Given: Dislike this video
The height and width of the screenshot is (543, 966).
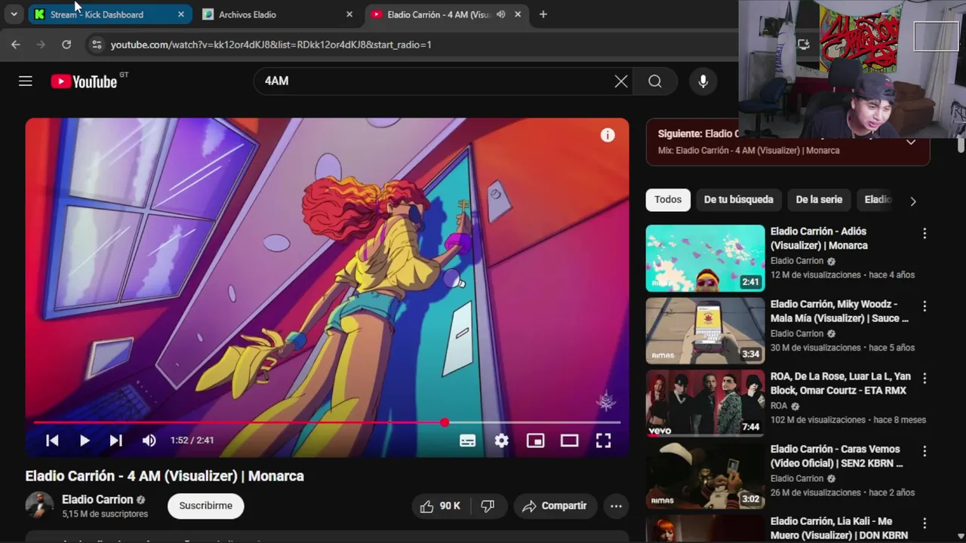Looking at the screenshot, I should [488, 506].
